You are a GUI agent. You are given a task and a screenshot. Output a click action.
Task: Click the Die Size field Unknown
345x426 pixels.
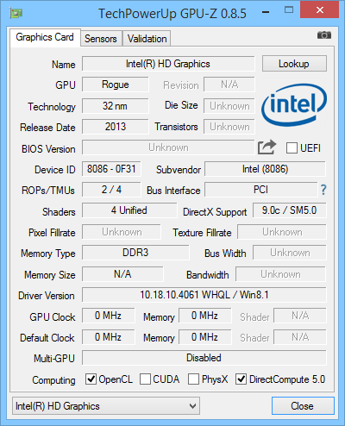pos(229,106)
